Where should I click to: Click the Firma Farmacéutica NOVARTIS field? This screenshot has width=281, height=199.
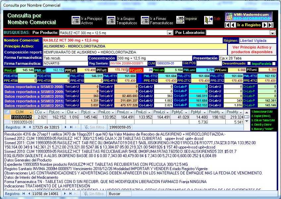pyautogui.click(x=65, y=63)
